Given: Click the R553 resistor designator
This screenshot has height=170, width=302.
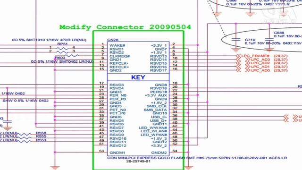Looking at the screenshot, I should 41,140.
